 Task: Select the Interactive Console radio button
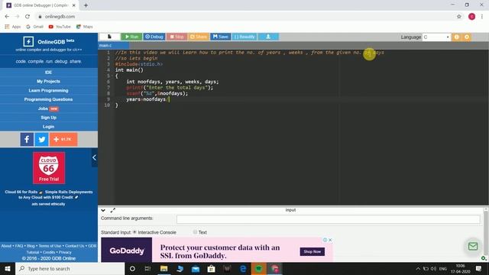pos(134,232)
